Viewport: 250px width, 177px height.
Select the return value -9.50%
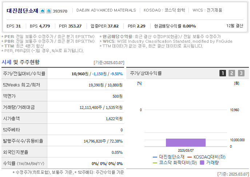point(116,74)
